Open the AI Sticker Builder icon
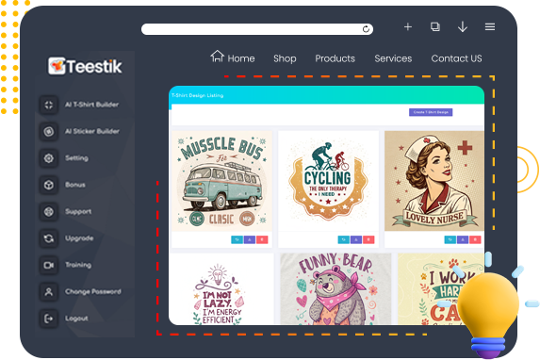This screenshot has height=360, width=540. 49,131
